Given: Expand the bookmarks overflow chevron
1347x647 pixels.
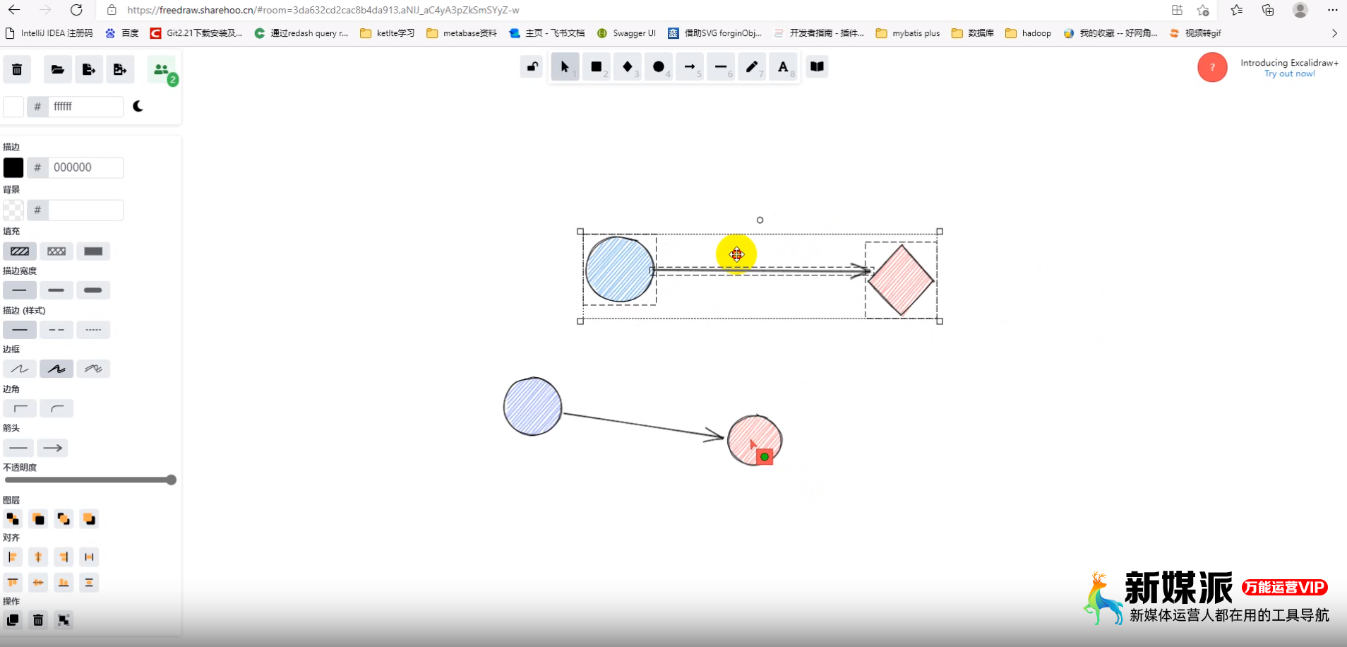Looking at the screenshot, I should (1334, 33).
